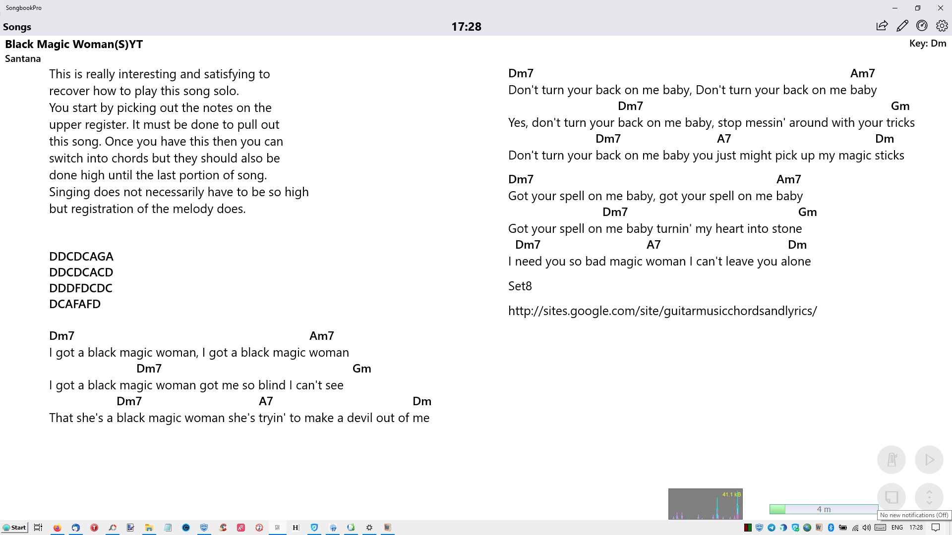Toggle the scroll up-down arrows button

click(x=929, y=497)
